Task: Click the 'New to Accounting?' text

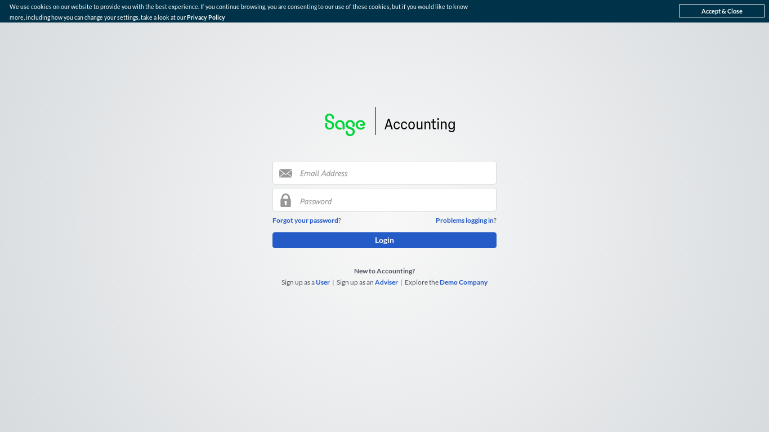Action: click(x=384, y=271)
